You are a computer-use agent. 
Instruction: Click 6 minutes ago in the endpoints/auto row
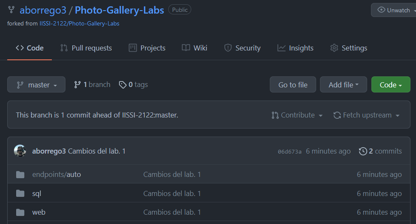(x=379, y=174)
